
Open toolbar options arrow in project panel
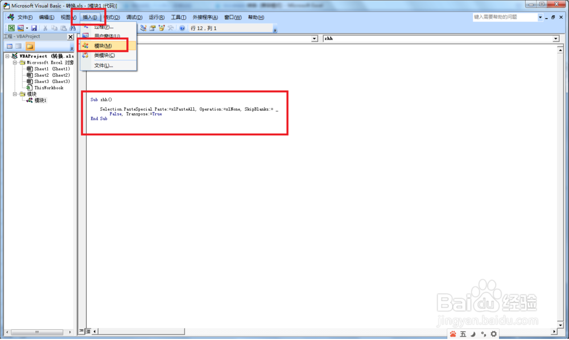[x=72, y=48]
